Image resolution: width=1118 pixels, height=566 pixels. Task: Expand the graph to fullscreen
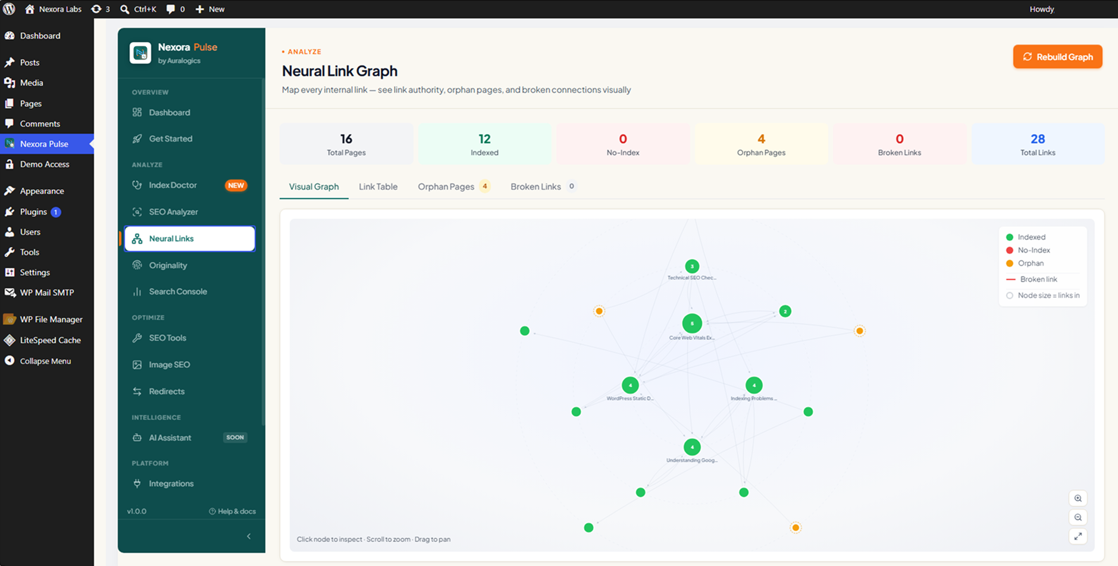[x=1078, y=536]
